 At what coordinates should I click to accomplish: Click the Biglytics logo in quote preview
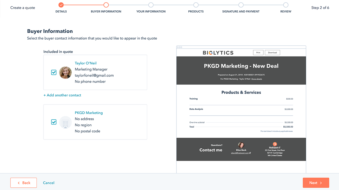(x=218, y=53)
